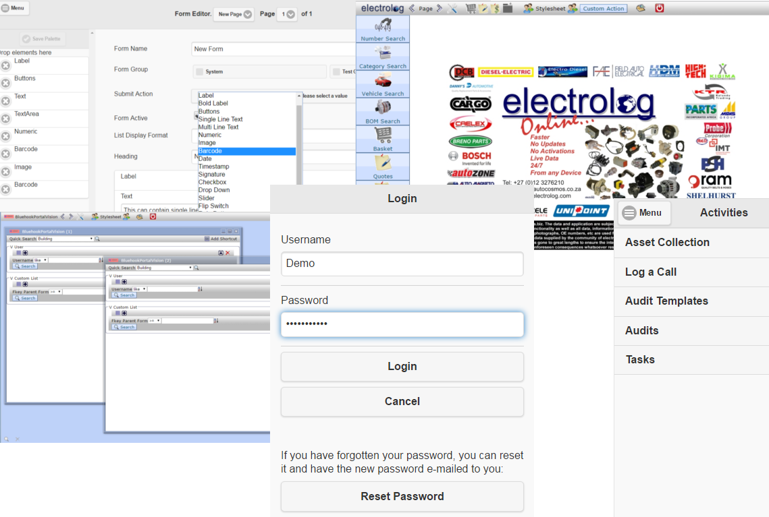Screen dimensions: 769x517
Task: Open the tools wrench icon in Electrolog toolbar
Action: click(x=452, y=8)
